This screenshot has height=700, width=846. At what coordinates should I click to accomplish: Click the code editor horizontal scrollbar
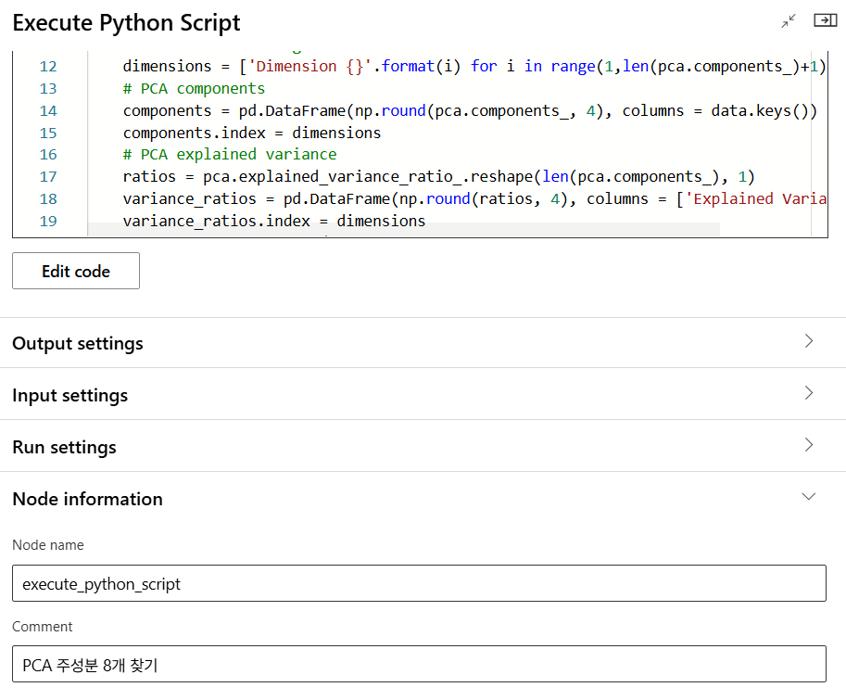coord(403,229)
